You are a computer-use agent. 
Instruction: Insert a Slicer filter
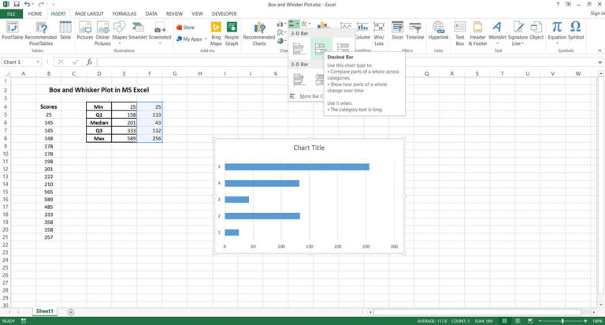coord(397,31)
